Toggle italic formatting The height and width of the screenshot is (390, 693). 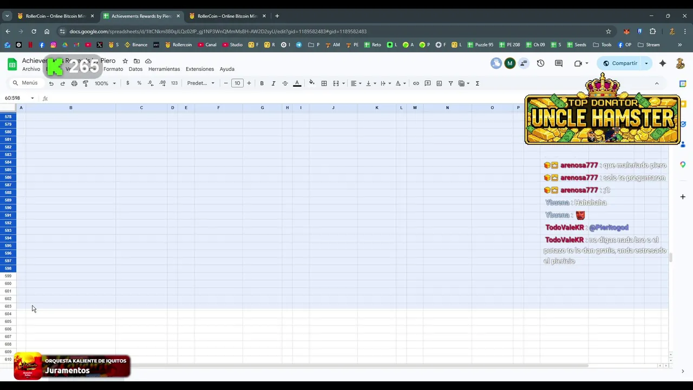coord(273,83)
